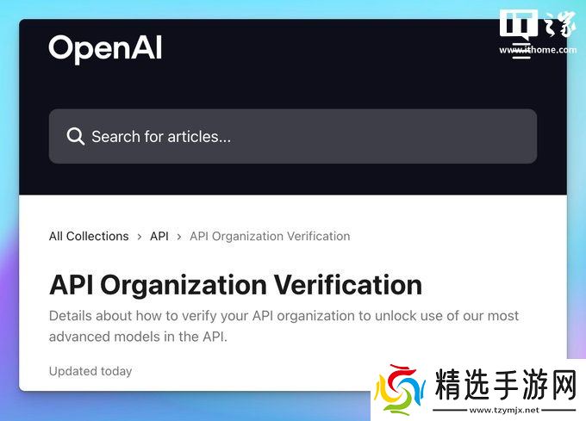Click the 之家 calligraphy in top watermark

559,25
